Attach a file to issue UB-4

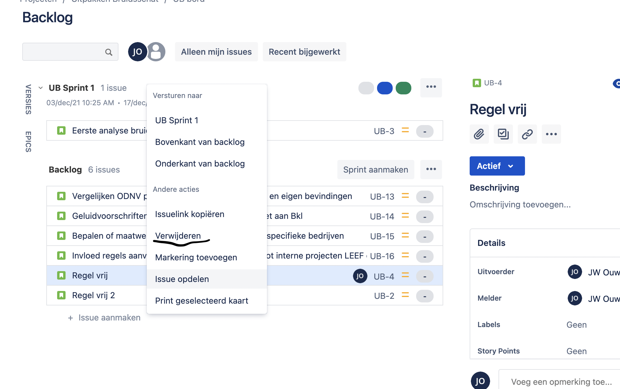479,134
